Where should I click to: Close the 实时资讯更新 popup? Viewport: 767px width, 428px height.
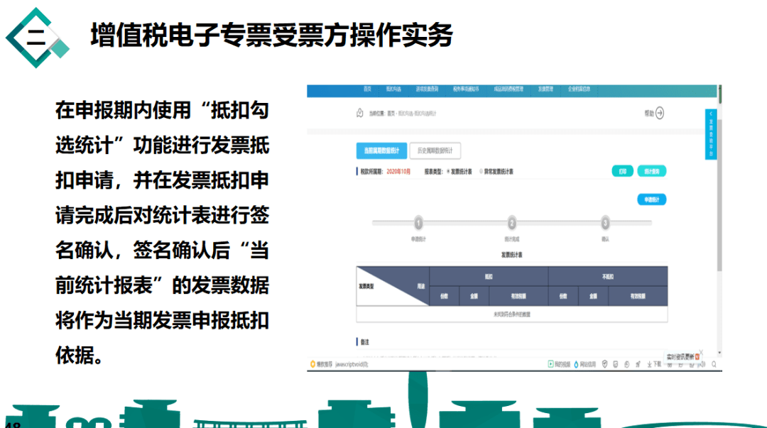[x=698, y=356]
